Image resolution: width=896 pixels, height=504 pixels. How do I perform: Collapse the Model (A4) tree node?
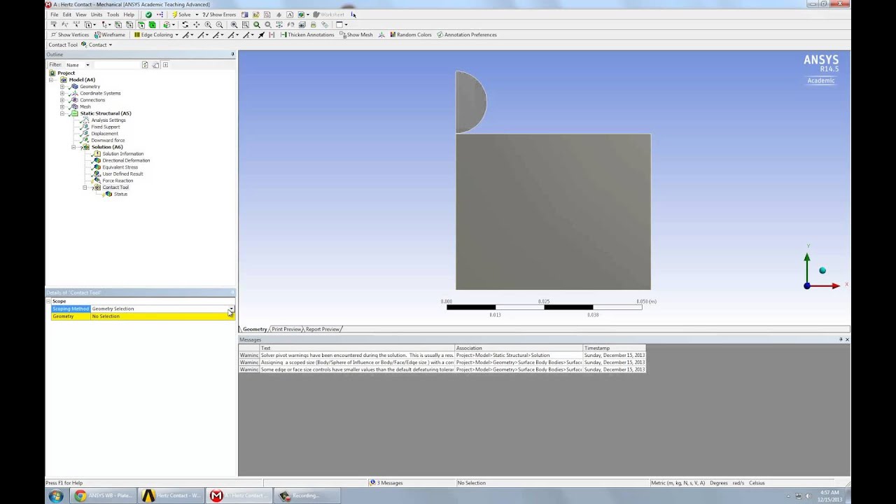pyautogui.click(x=52, y=80)
